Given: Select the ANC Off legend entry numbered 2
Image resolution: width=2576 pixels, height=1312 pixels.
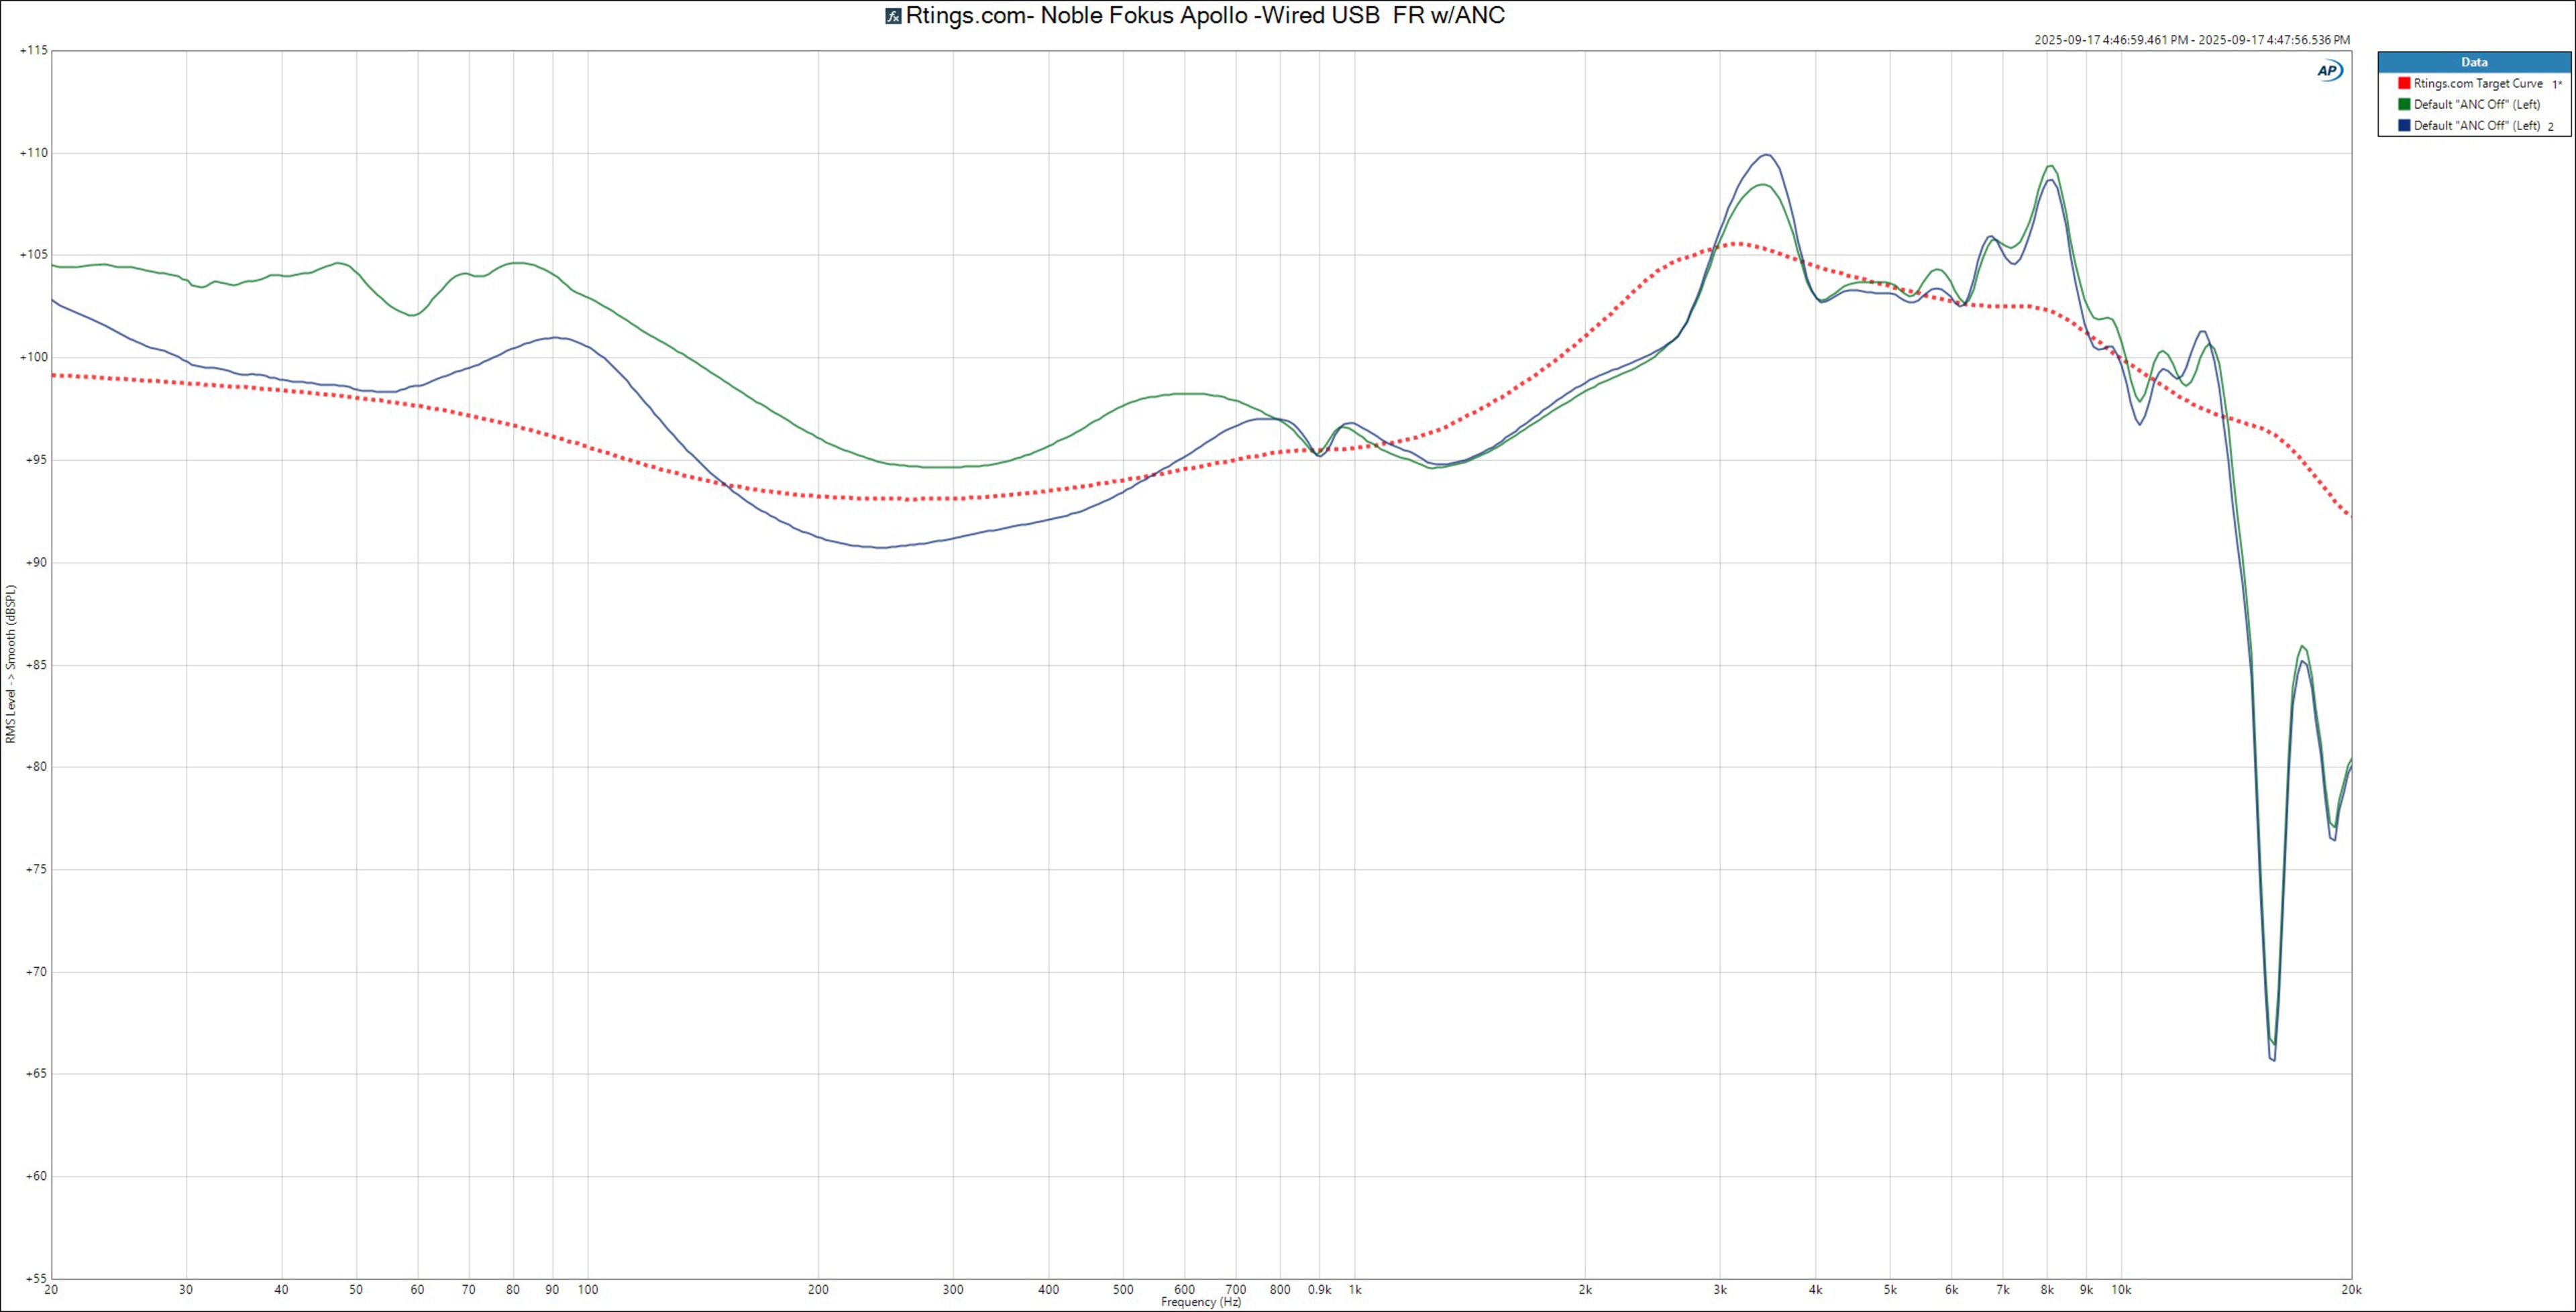Looking at the screenshot, I should point(2476,126).
